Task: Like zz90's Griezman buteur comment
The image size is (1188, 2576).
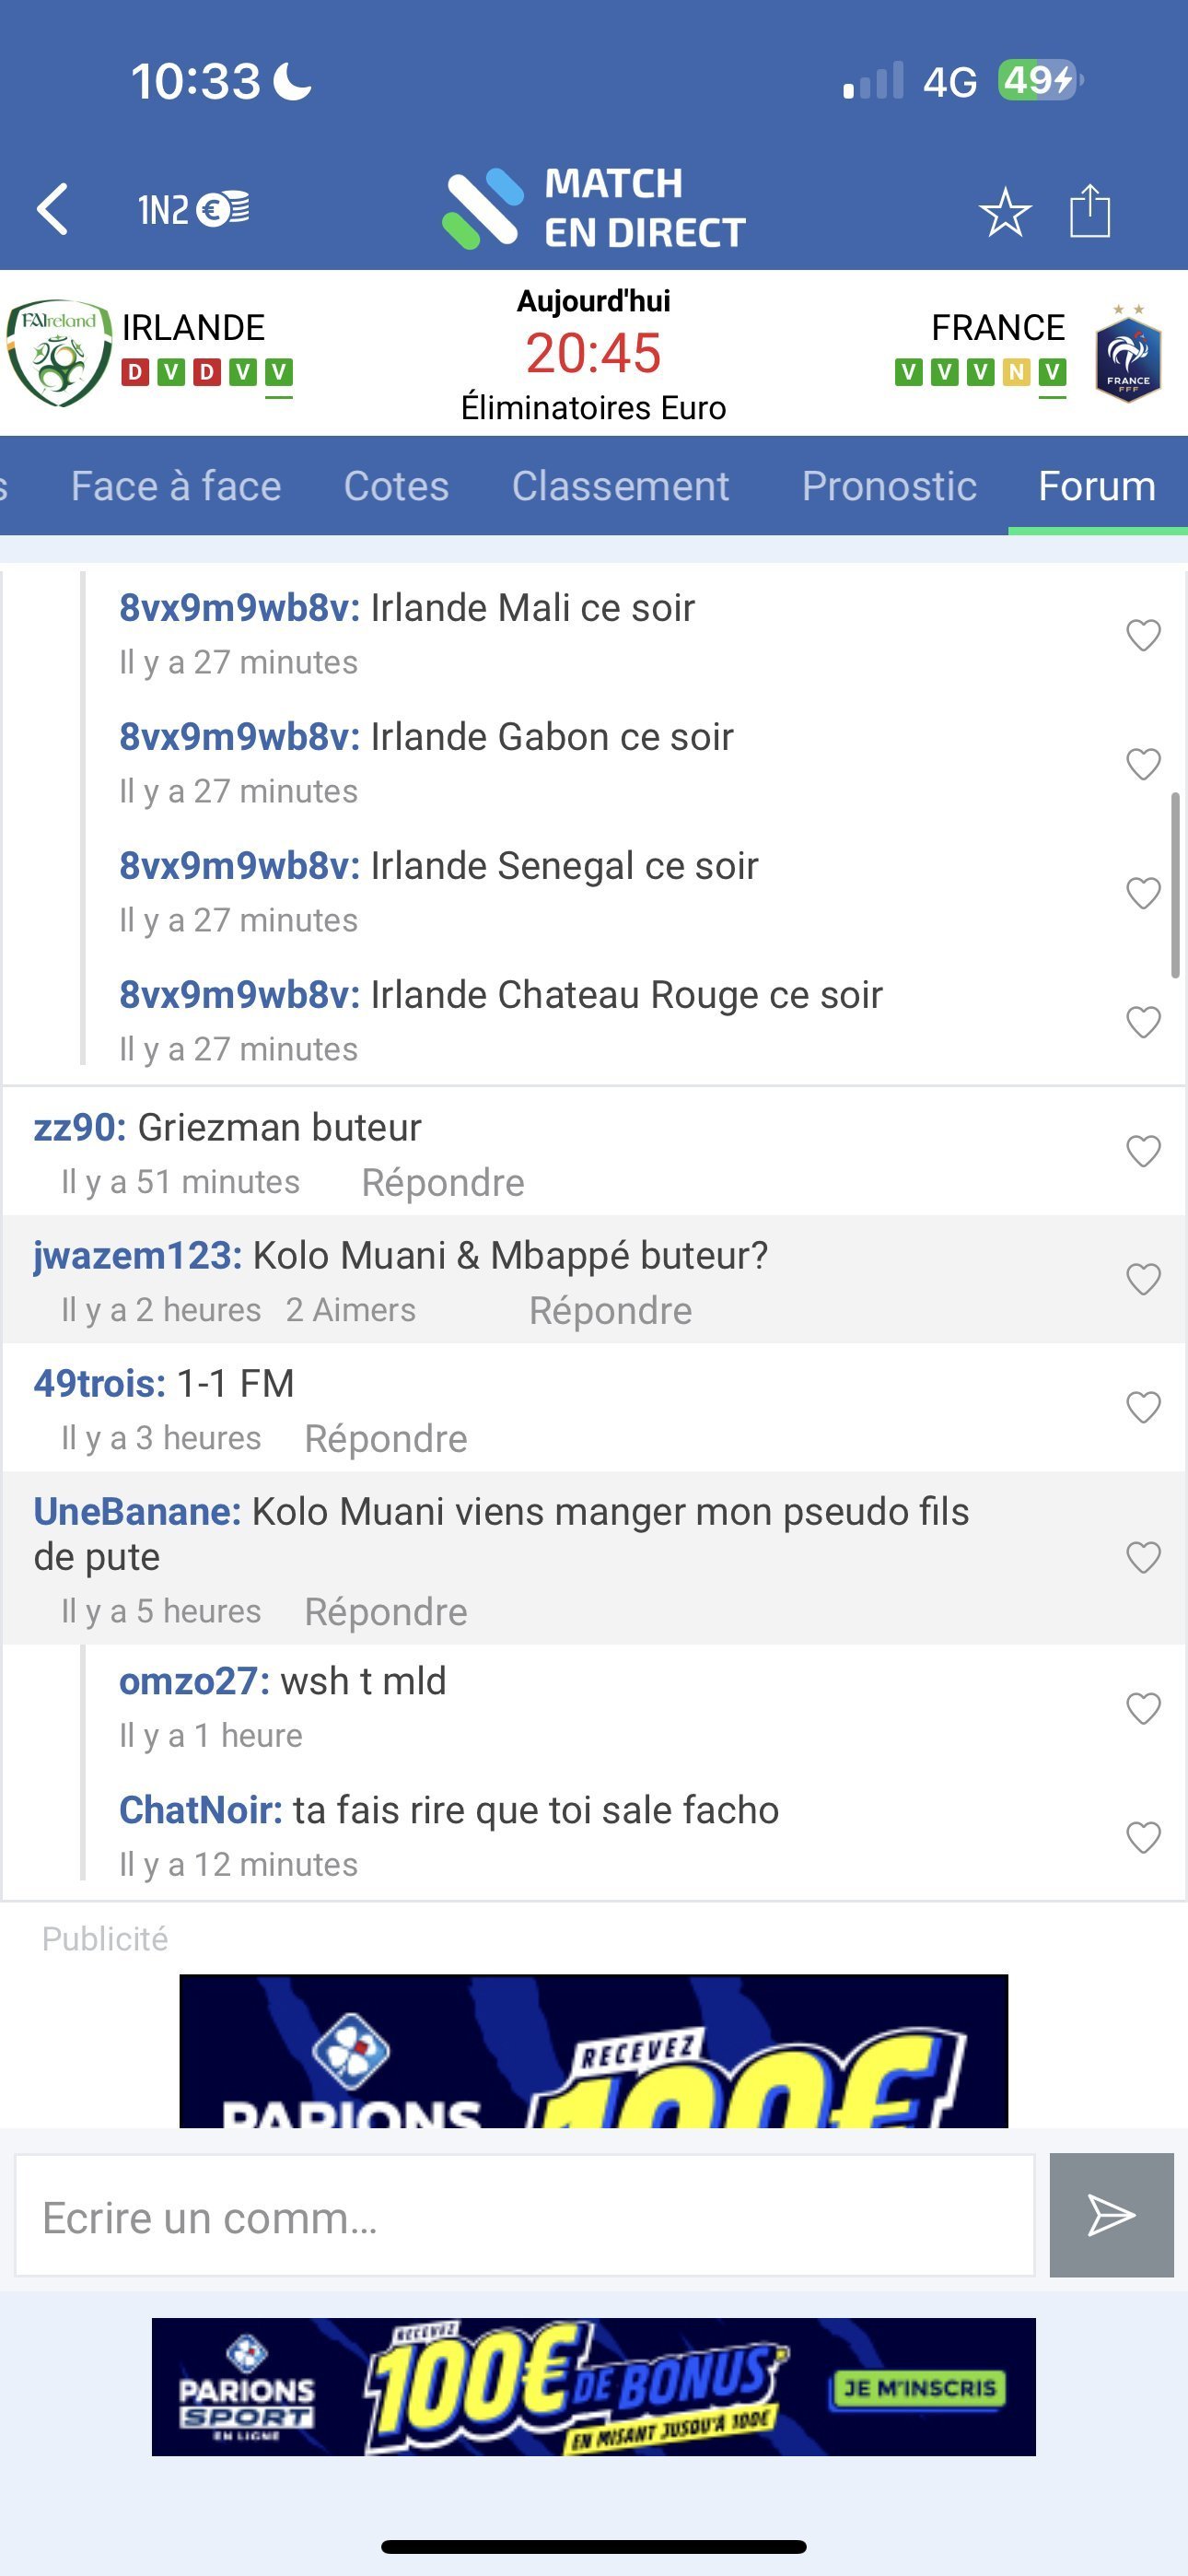Action: coord(1143,1151)
